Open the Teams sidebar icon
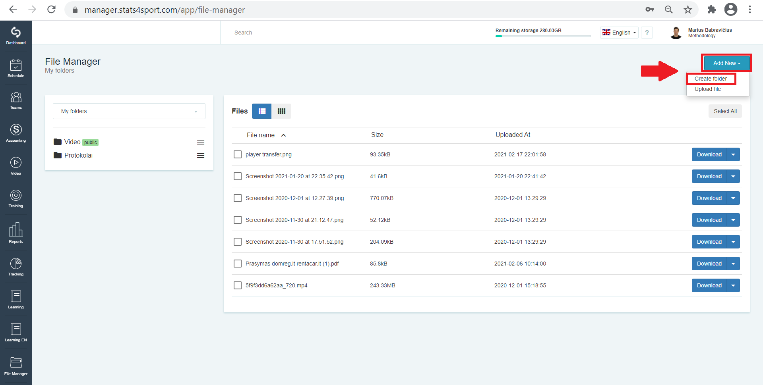The width and height of the screenshot is (763, 385). (16, 100)
